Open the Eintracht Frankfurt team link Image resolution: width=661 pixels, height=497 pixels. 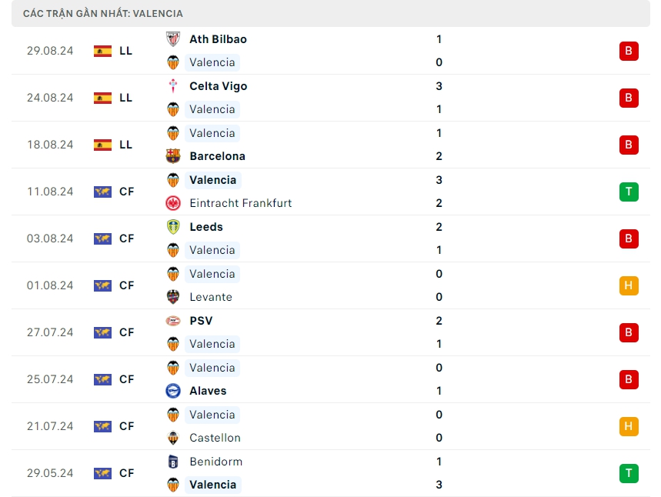tap(240, 203)
